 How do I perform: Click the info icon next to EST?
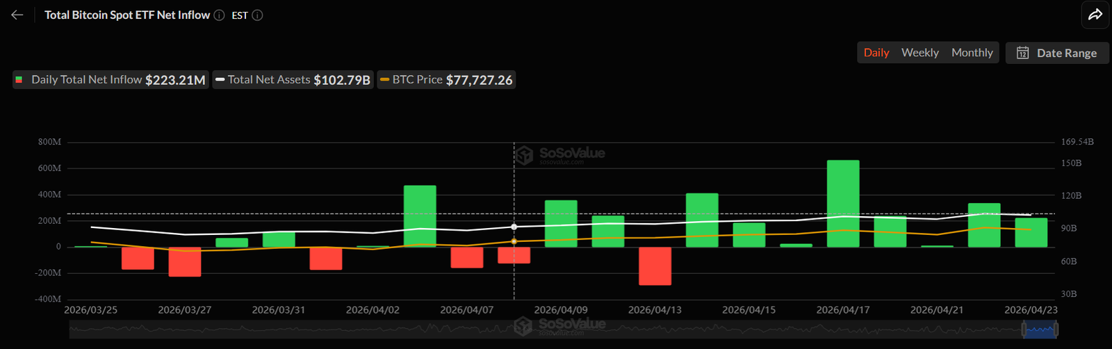click(257, 15)
